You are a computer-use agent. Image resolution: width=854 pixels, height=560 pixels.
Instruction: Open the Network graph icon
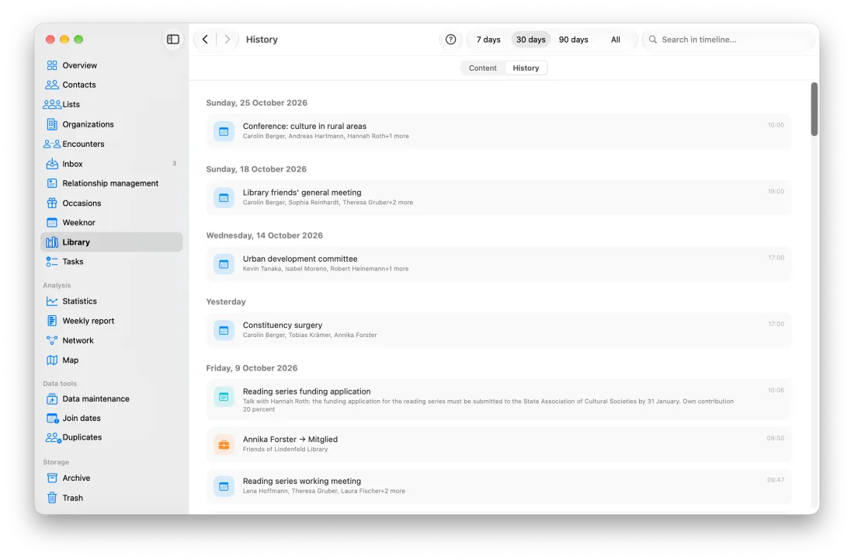(52, 340)
